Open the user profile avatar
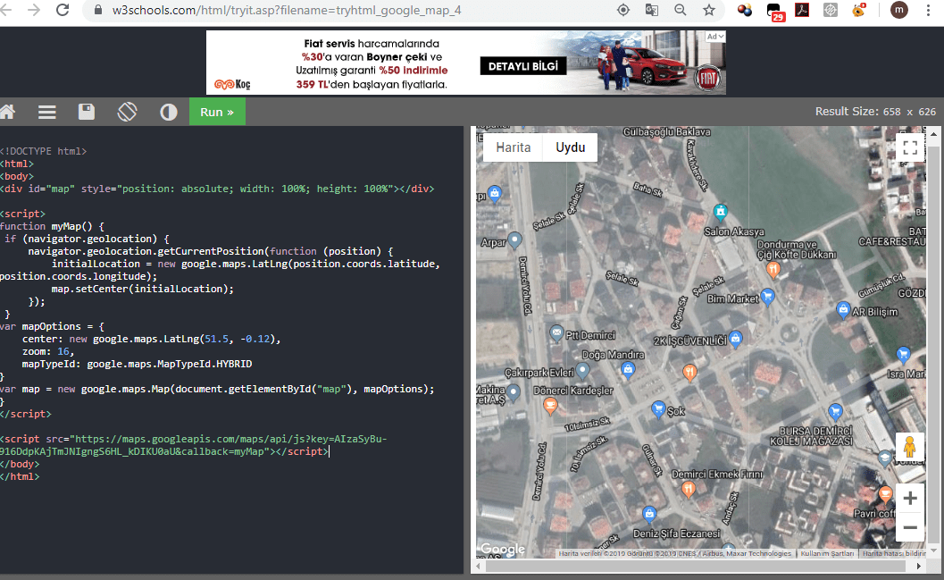This screenshot has width=944, height=580. tap(898, 10)
